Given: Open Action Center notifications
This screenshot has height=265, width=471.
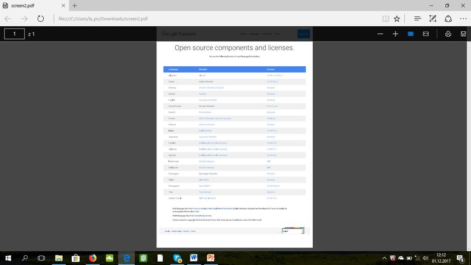Looking at the screenshot, I should [460, 258].
